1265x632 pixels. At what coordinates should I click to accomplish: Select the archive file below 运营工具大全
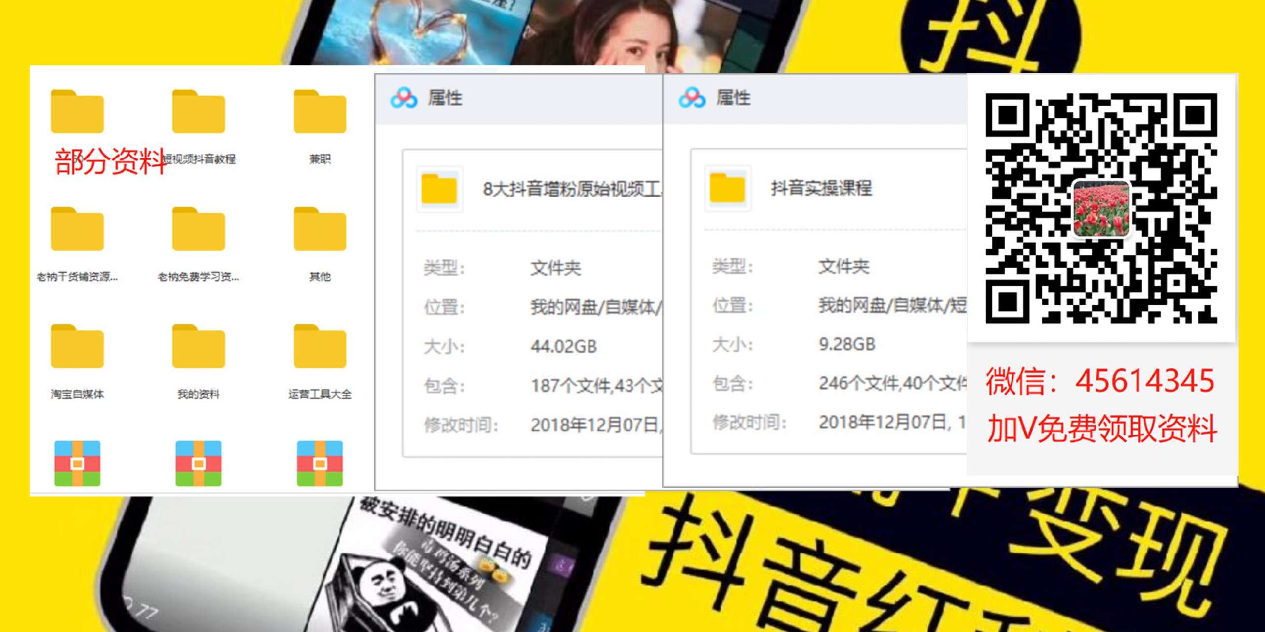(x=320, y=463)
